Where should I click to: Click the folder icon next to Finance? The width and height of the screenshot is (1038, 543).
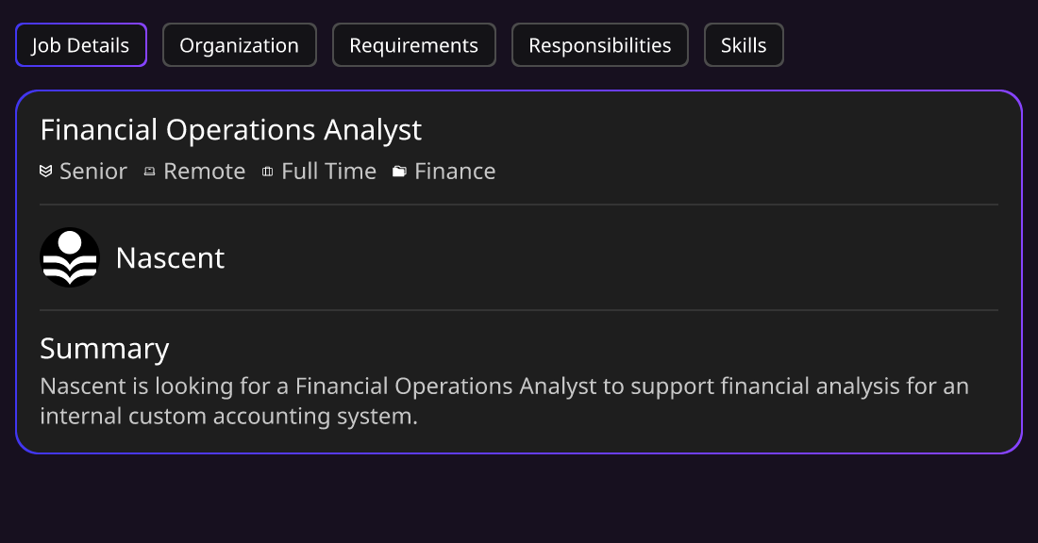tap(399, 172)
